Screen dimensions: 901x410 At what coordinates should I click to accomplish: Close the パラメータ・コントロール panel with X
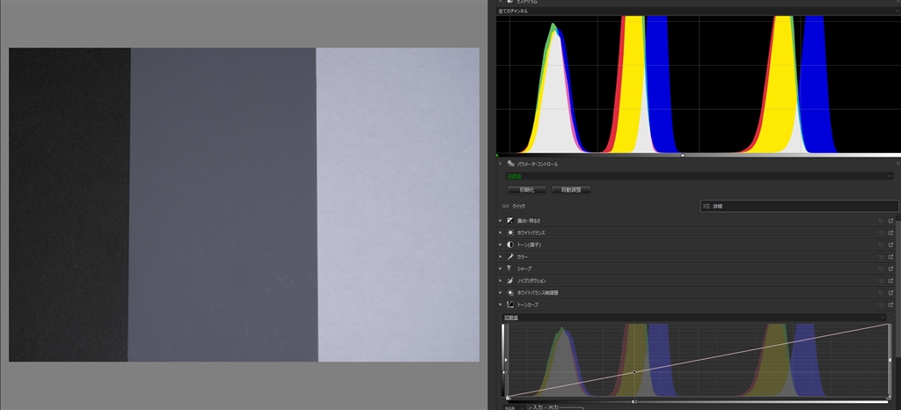click(x=897, y=164)
